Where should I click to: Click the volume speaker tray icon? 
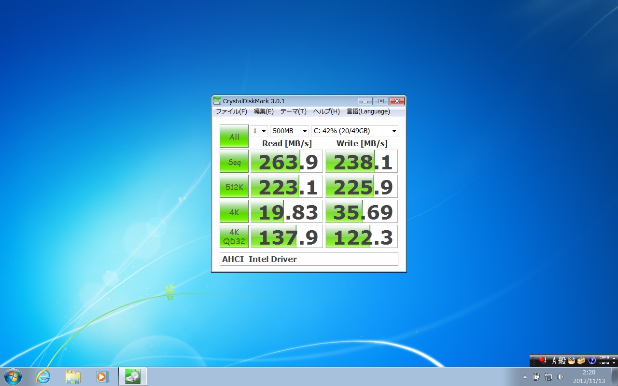(560, 377)
